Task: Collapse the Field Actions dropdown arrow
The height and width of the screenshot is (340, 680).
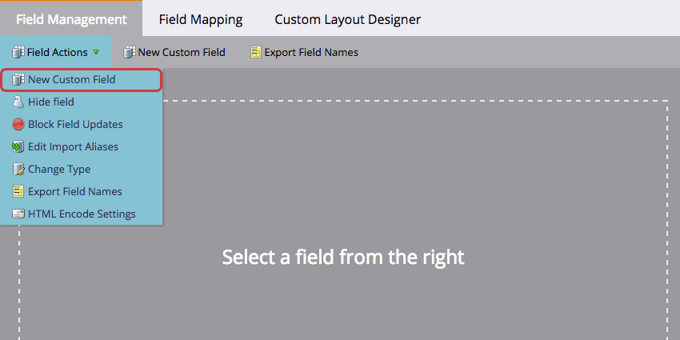Action: (x=96, y=53)
